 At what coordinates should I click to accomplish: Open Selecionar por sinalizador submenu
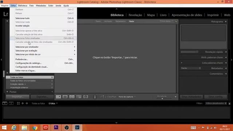click(43, 47)
